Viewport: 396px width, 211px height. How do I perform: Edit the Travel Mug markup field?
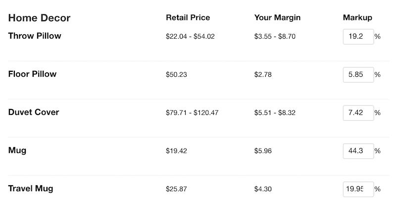[x=358, y=189]
